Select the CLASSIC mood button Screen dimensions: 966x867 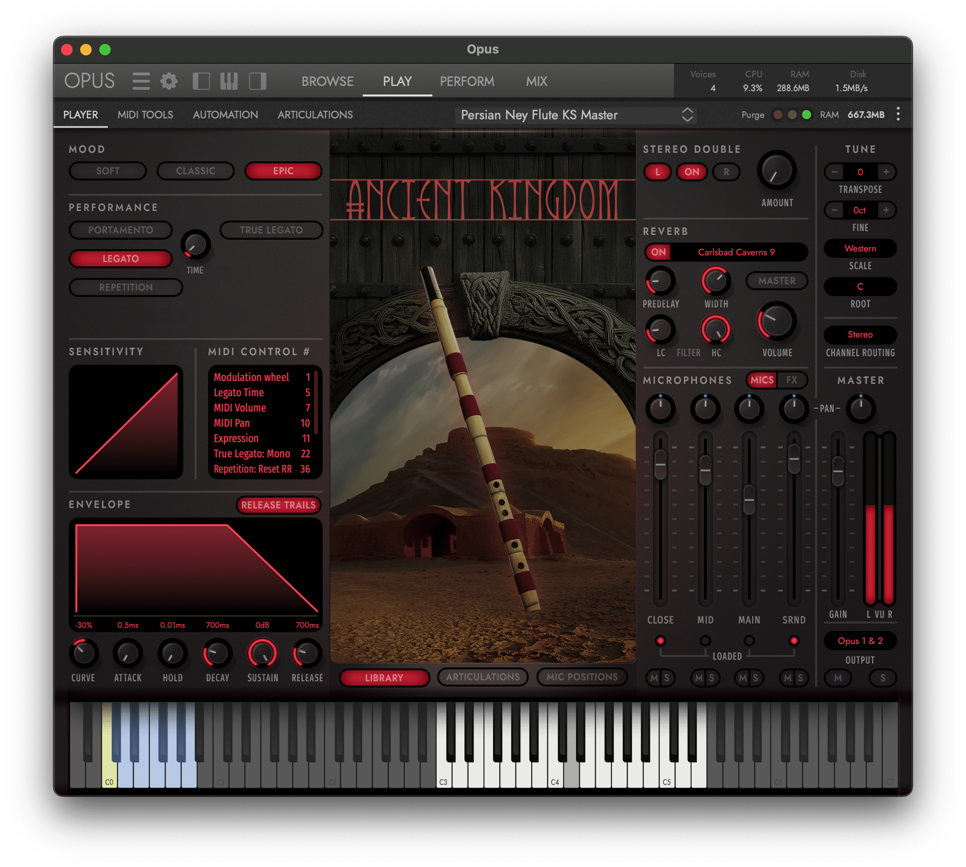click(196, 171)
